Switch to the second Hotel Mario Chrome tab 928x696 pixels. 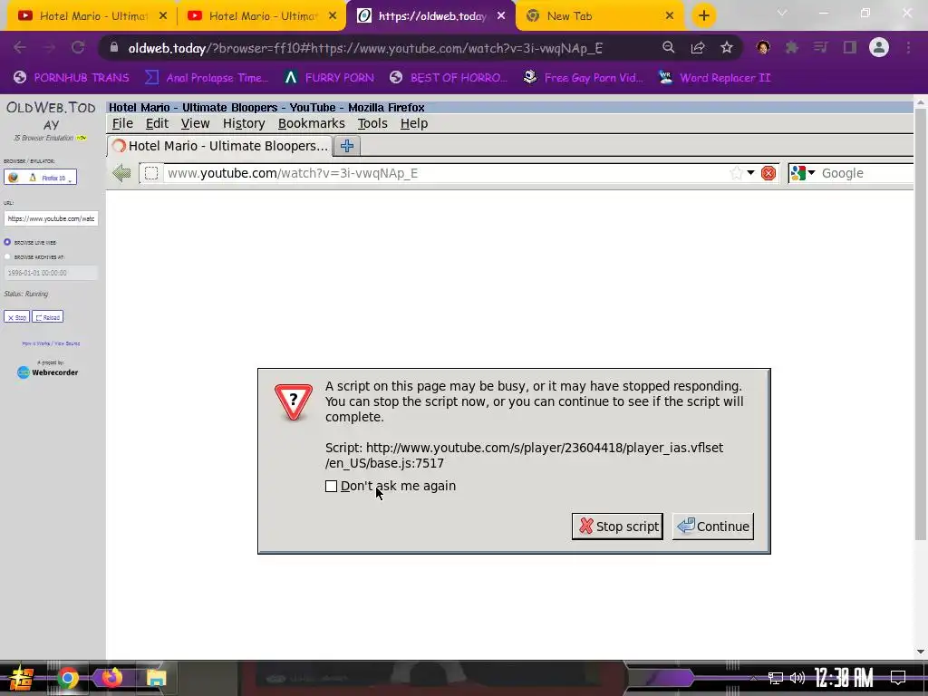[x=261, y=16]
